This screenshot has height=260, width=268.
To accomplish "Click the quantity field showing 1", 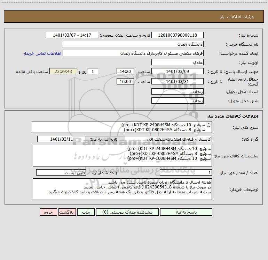I will pos(186,172).
